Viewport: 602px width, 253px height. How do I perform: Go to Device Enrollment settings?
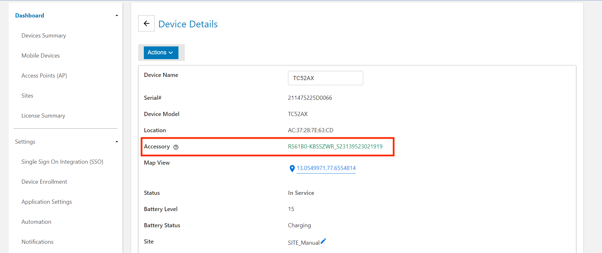[x=44, y=182]
